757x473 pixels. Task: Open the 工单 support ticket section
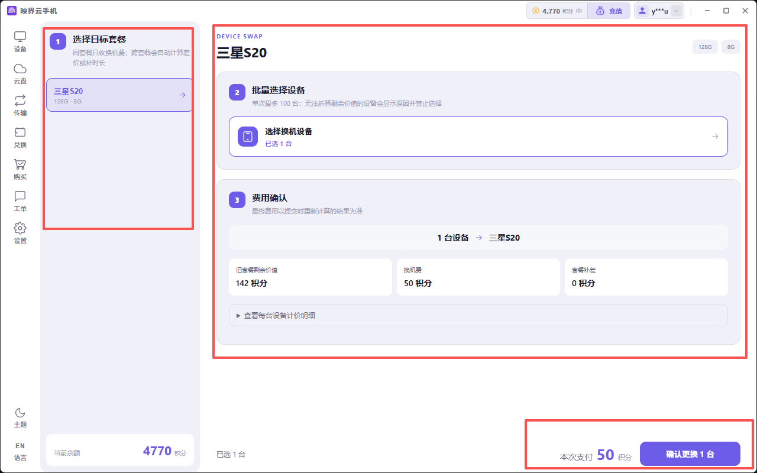(x=20, y=202)
